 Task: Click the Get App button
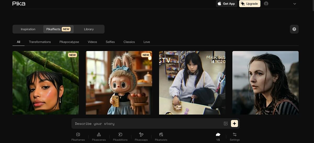(x=226, y=4)
